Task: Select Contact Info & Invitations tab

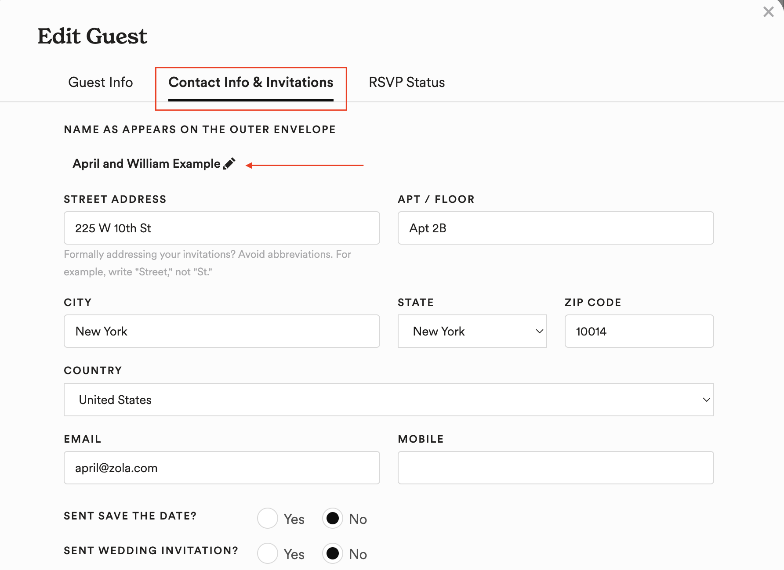Action: click(251, 82)
